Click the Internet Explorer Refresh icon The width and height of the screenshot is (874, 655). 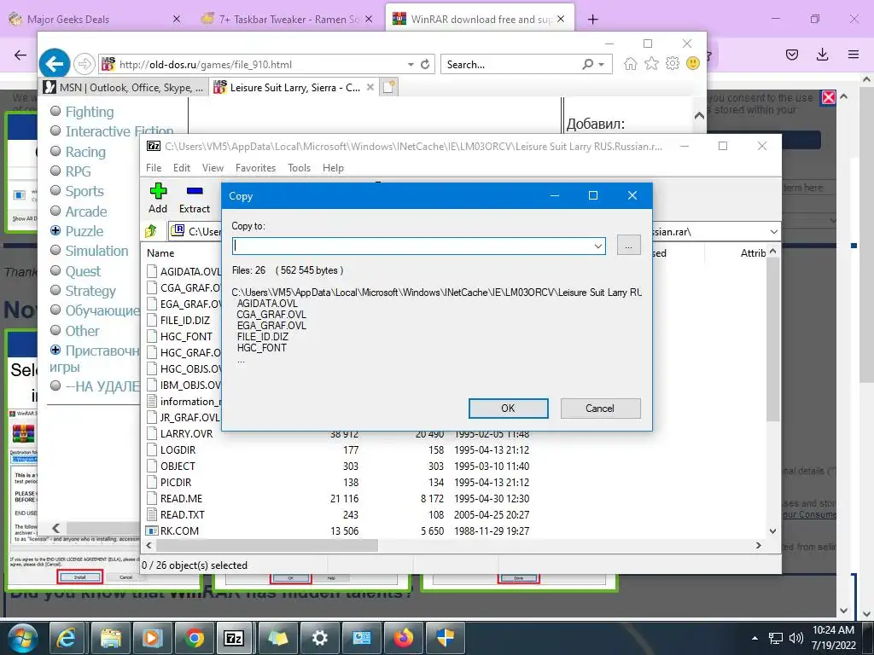tap(425, 64)
